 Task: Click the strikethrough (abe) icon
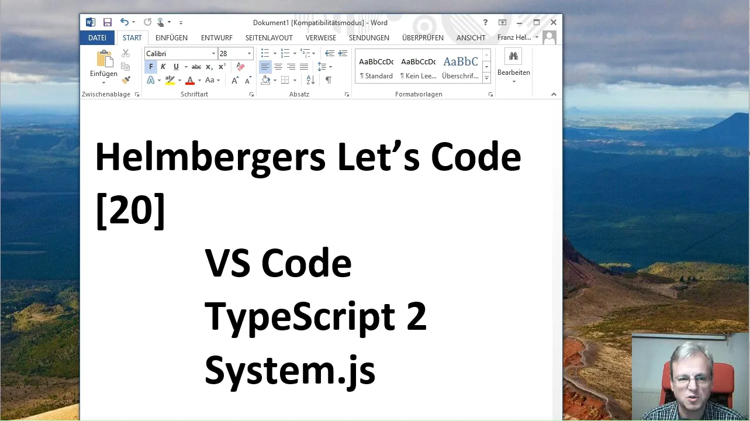point(196,66)
